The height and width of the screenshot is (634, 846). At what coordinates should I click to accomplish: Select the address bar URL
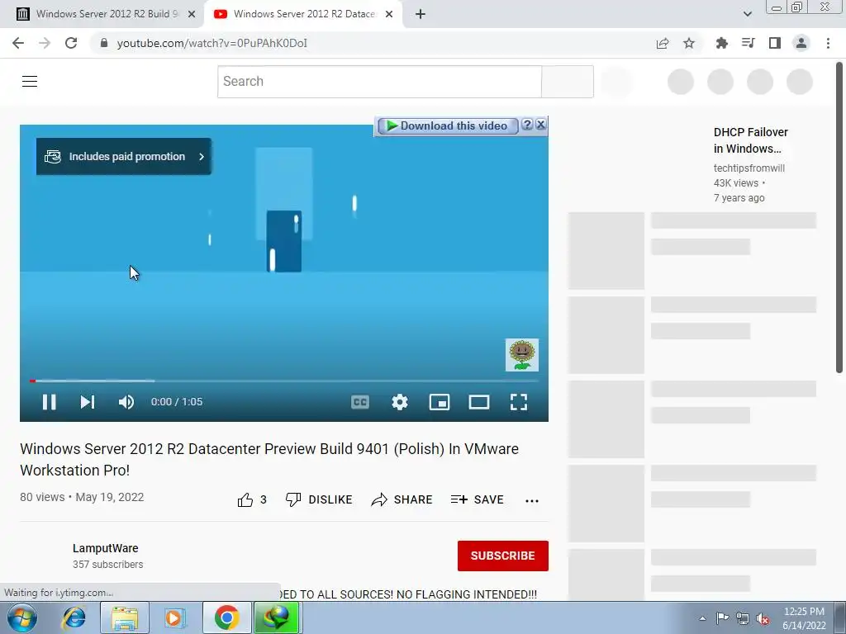(x=211, y=43)
